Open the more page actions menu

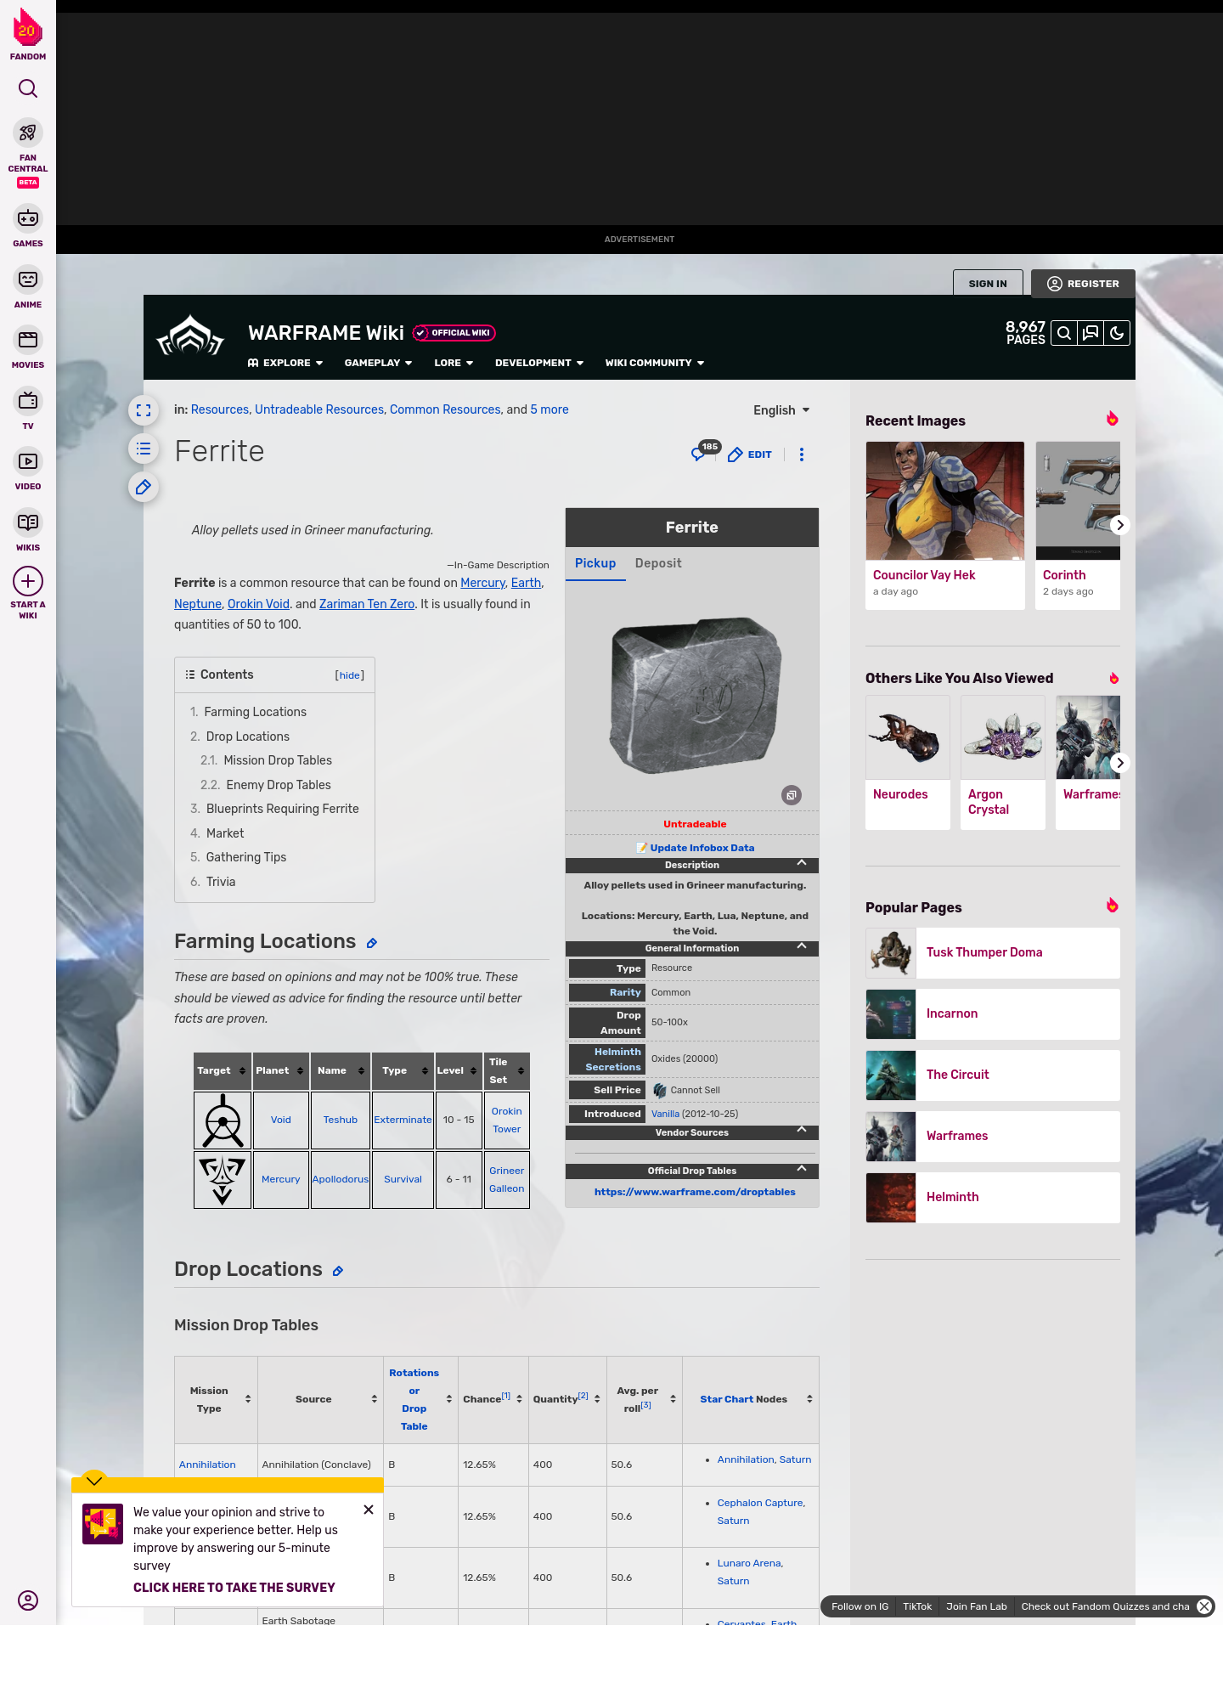click(802, 454)
